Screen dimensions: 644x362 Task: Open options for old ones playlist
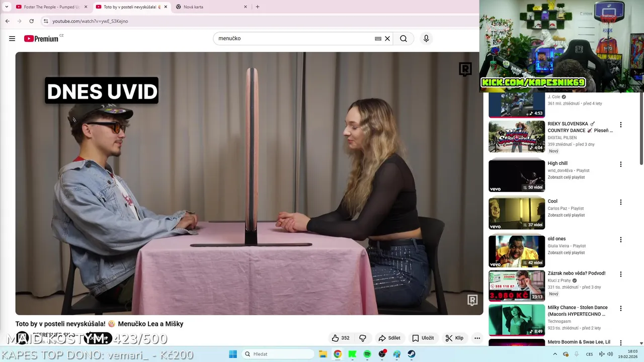[x=620, y=240]
